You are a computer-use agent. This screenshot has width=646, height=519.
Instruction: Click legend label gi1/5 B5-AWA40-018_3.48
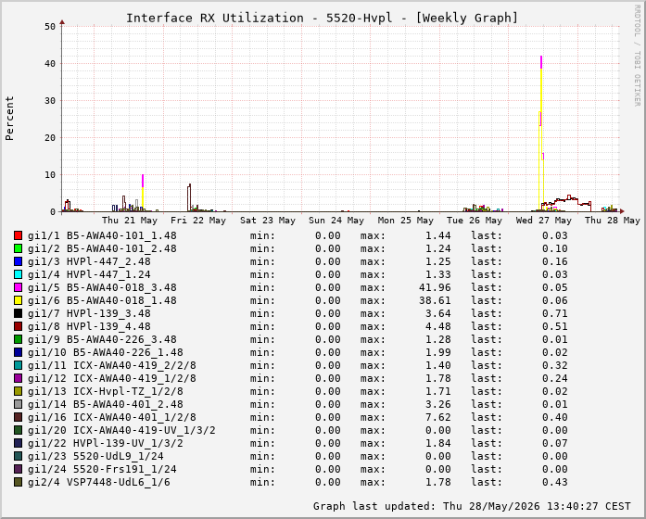point(102,287)
